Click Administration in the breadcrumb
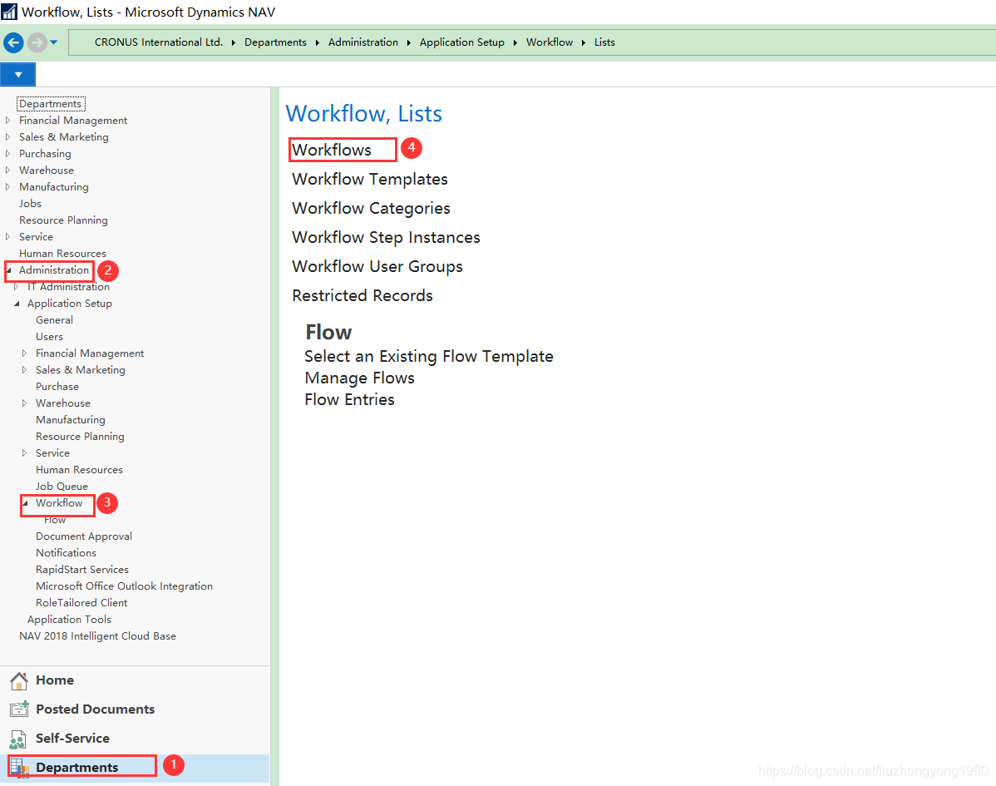The image size is (996, 786). [362, 42]
